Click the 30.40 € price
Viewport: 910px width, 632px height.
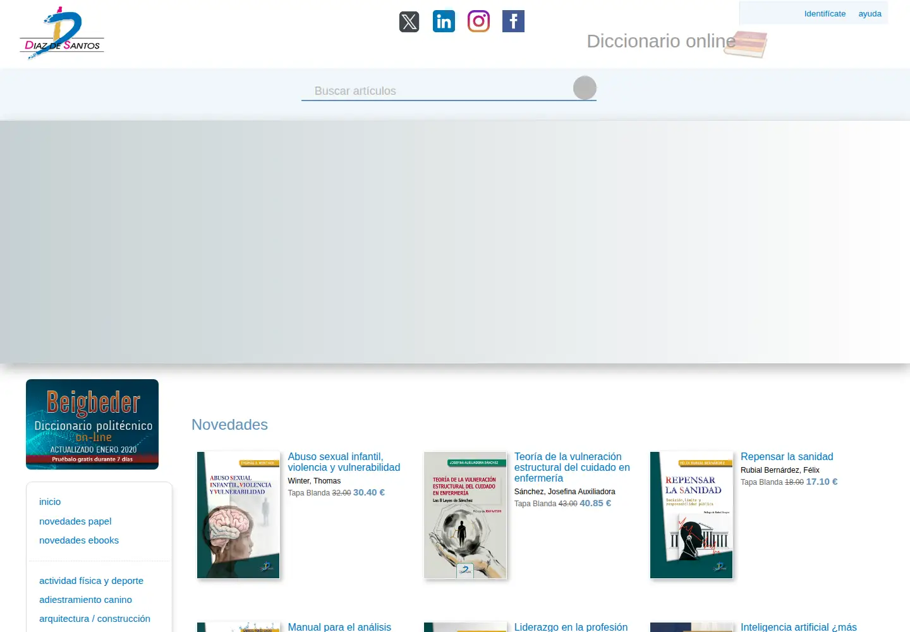coord(369,492)
